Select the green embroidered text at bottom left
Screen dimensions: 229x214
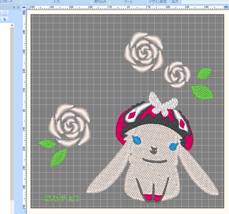click(62, 198)
